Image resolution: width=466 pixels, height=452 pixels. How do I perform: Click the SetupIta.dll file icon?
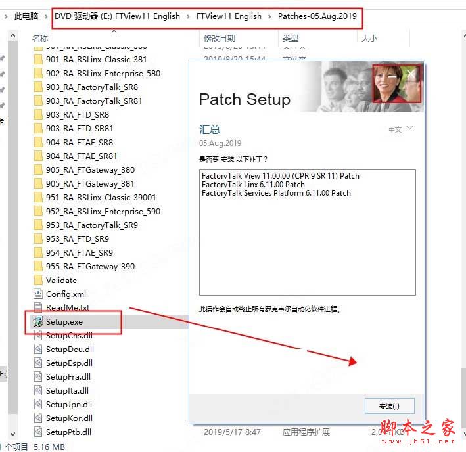(x=38, y=390)
